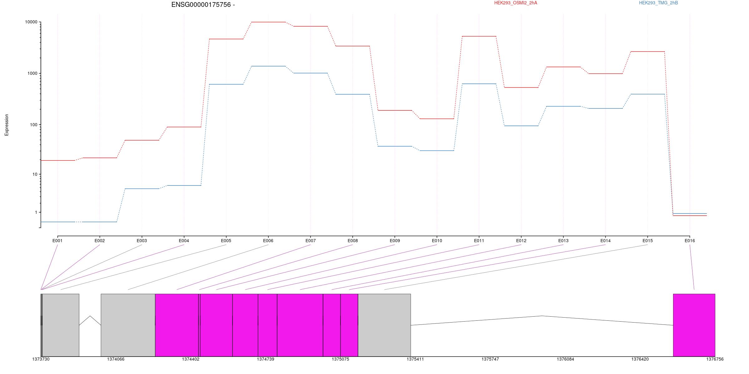Viewport: 749px width, 374px height.
Task: Click the E006 exon label
Action: (x=268, y=241)
